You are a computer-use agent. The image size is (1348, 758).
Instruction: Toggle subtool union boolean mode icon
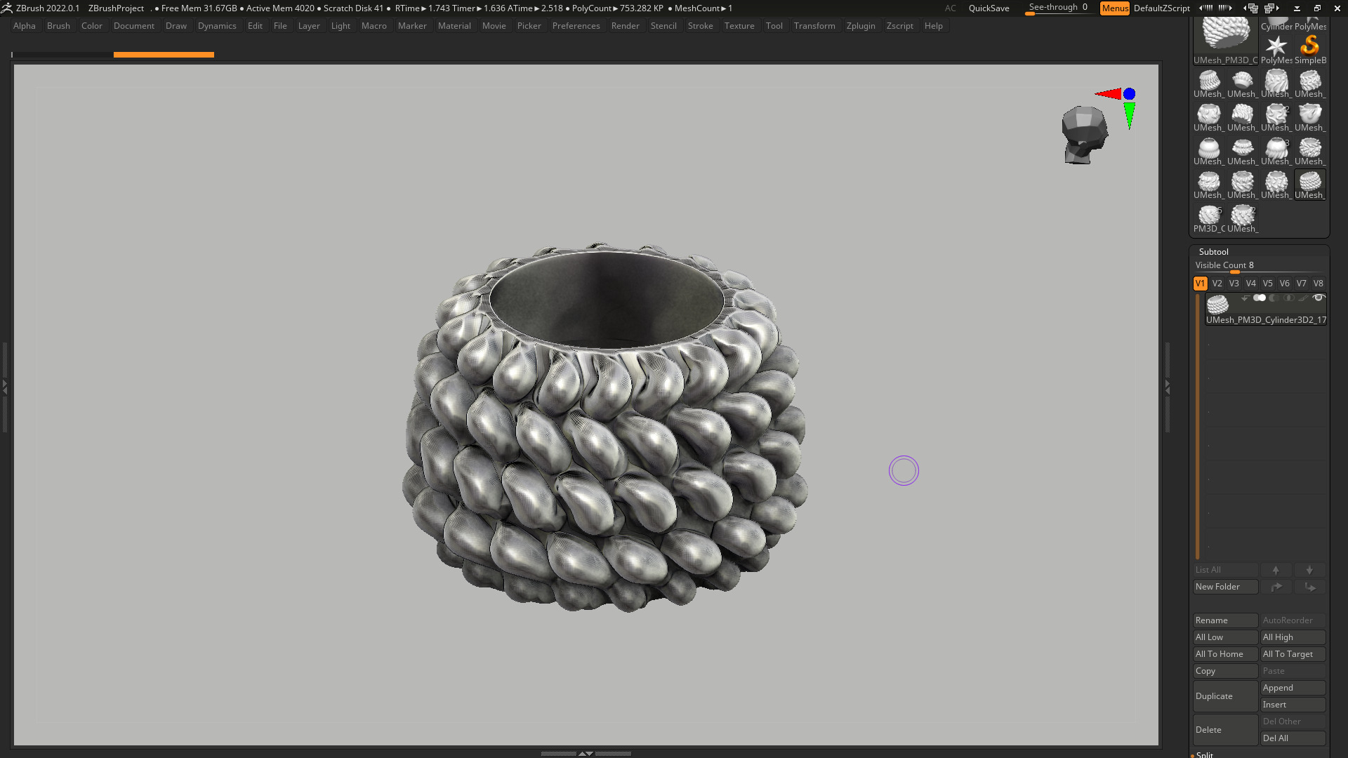(x=1260, y=298)
